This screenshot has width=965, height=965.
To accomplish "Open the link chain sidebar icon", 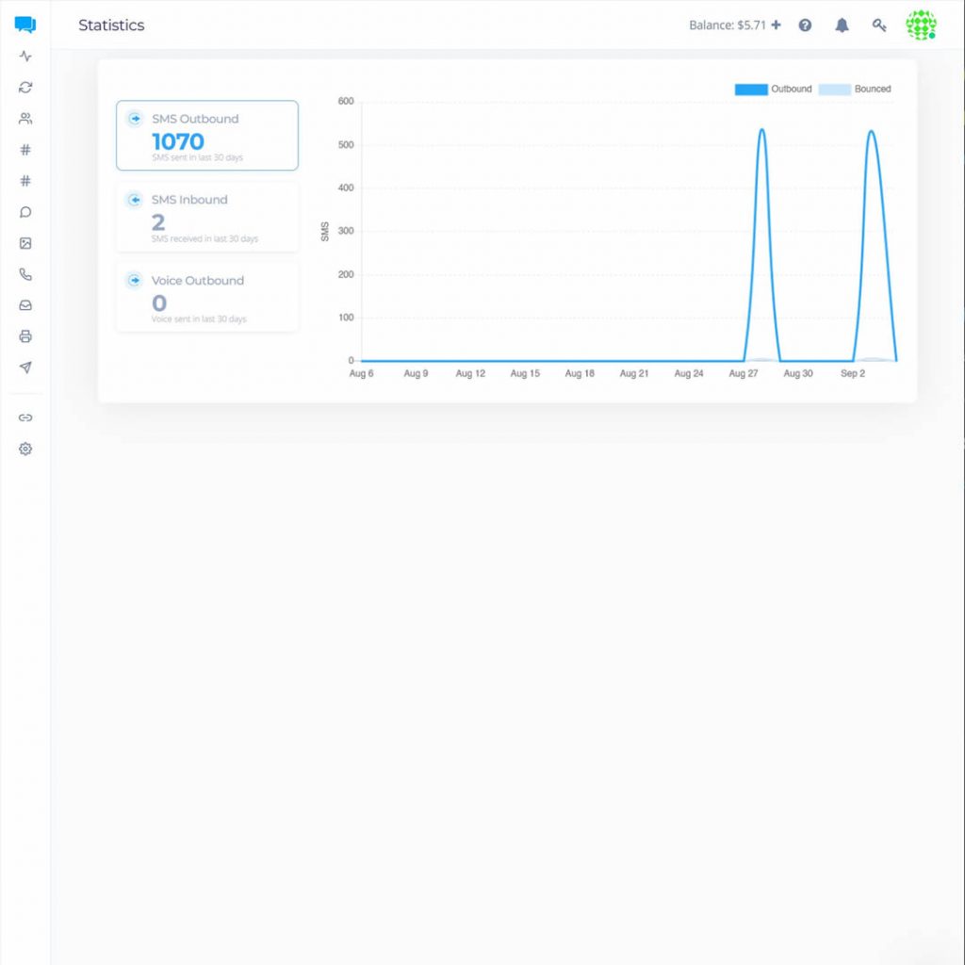I will [x=25, y=417].
